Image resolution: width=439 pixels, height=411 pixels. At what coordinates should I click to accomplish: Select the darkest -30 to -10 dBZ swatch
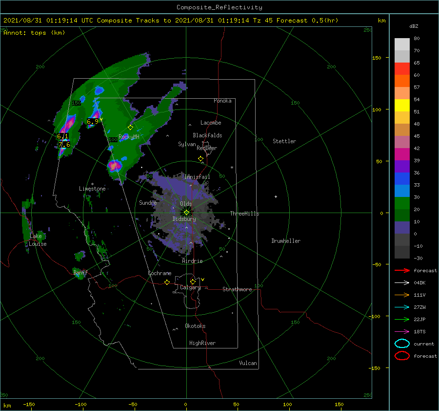[402, 252]
